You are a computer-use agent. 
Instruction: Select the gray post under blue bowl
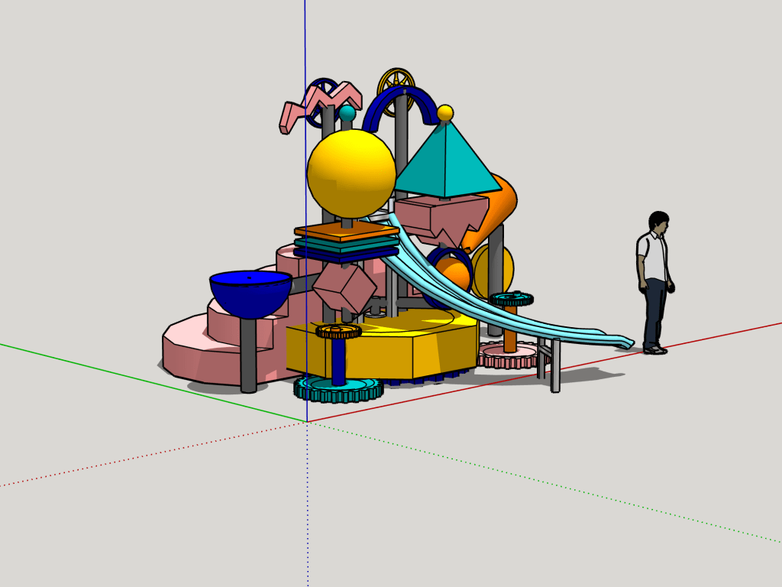click(248, 355)
